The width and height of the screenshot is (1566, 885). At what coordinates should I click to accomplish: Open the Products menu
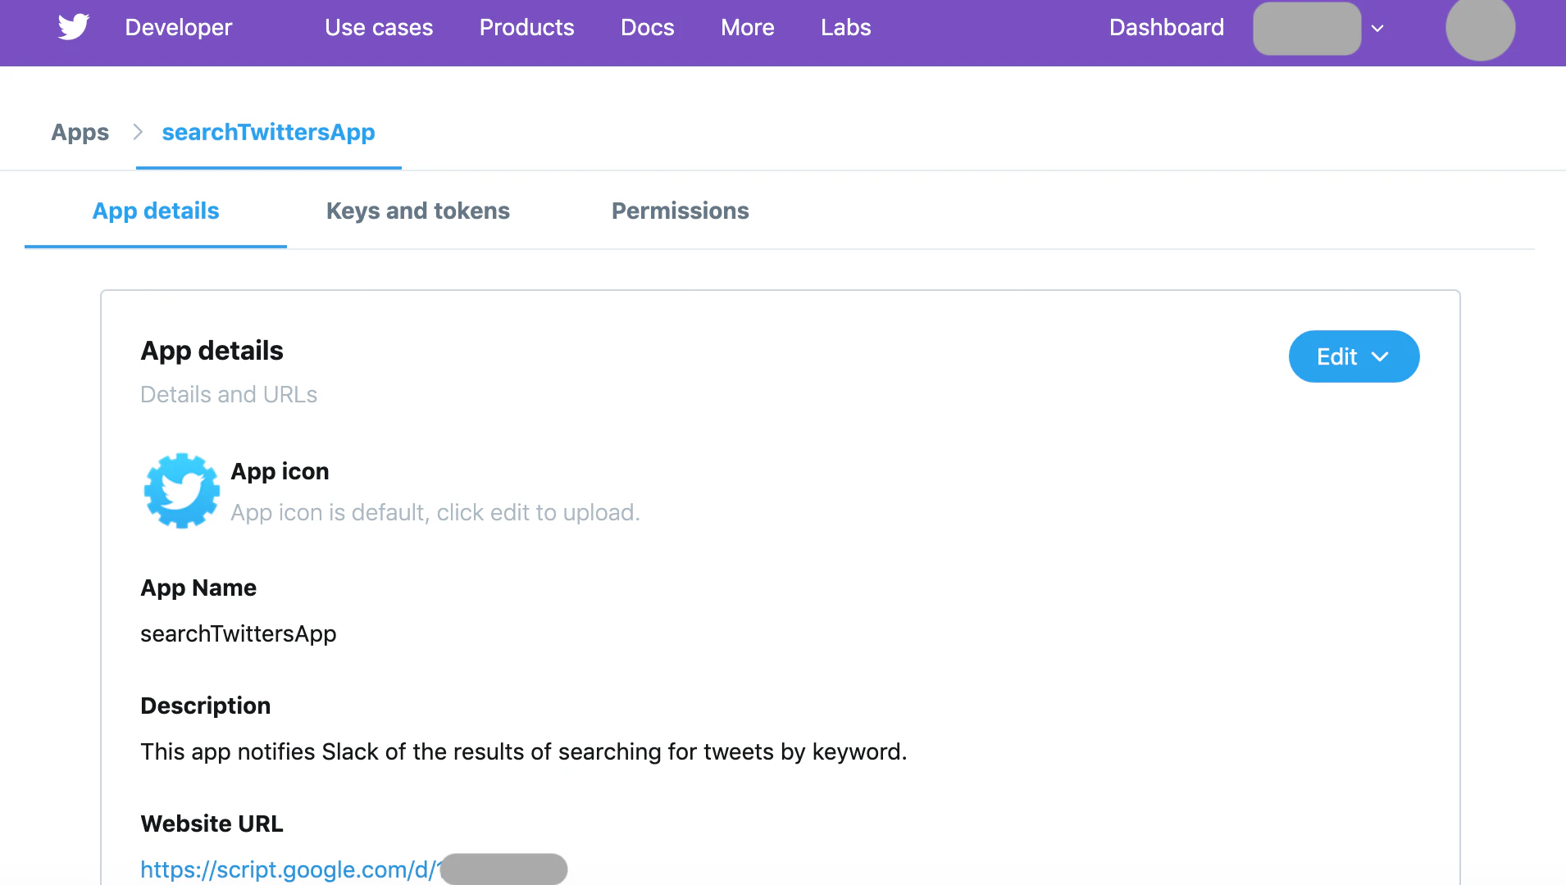pos(526,28)
